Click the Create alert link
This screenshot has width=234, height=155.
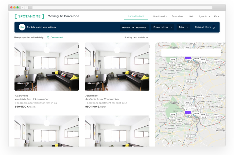[x=57, y=37]
